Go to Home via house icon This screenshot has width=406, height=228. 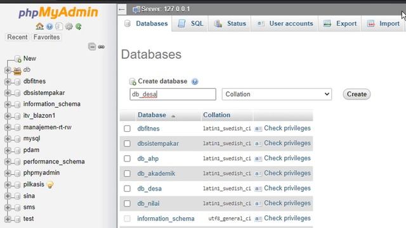coord(39,27)
